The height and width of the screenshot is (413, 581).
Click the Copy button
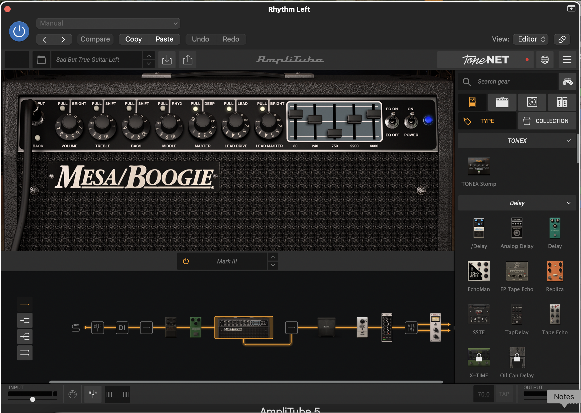tap(134, 39)
